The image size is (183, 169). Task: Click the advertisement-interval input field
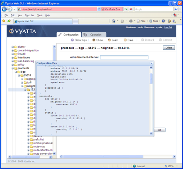[124, 57]
